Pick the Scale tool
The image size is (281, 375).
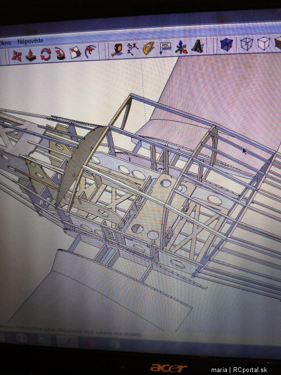[75, 52]
